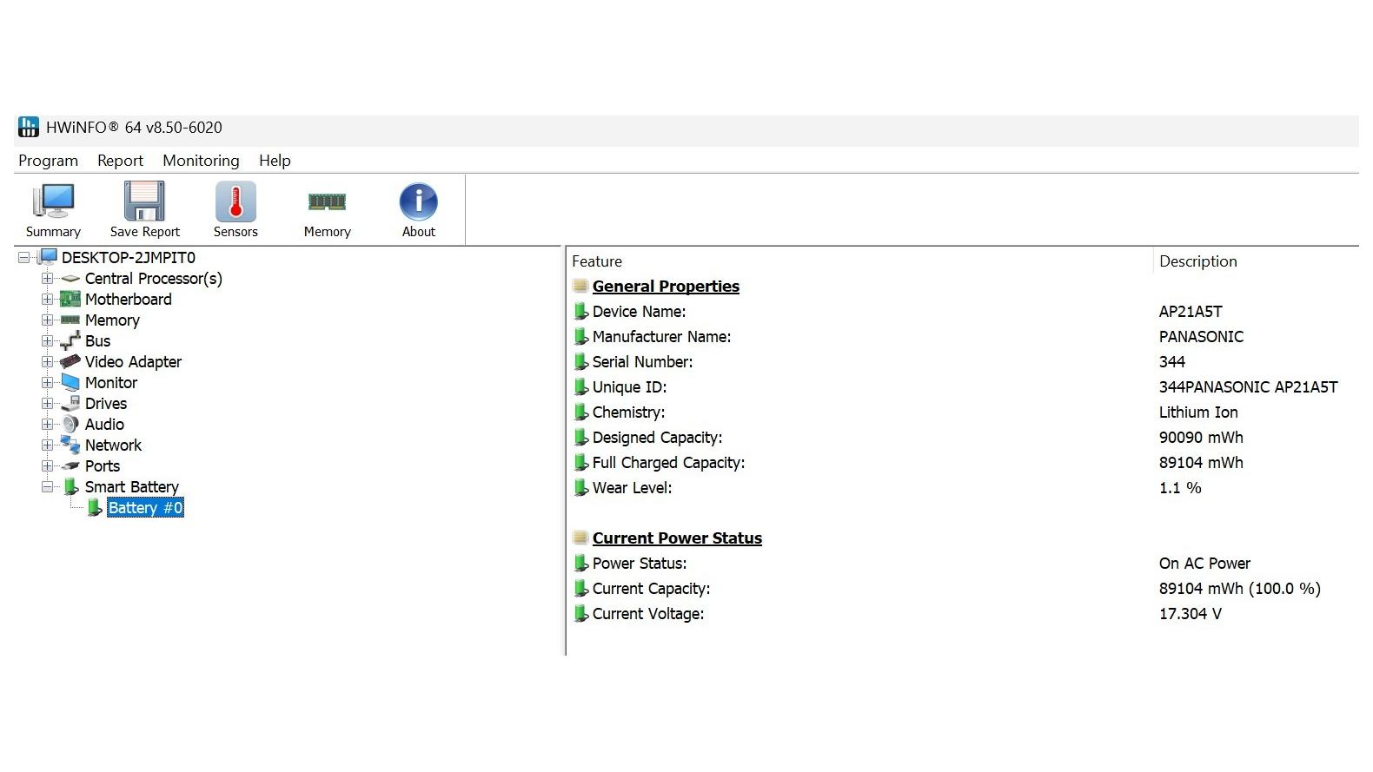The image size is (1373, 772).
Task: Open the Program menu
Action: click(48, 161)
